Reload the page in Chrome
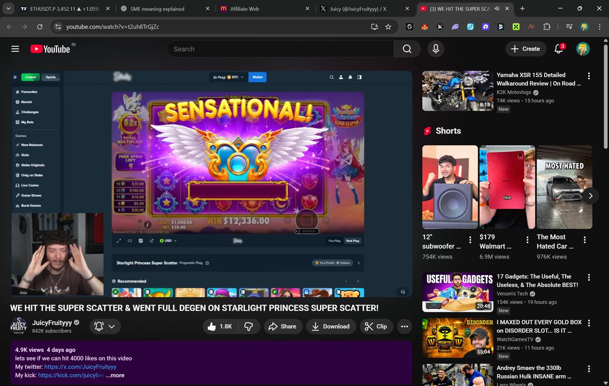This screenshot has height=386, width=609. tap(40, 26)
